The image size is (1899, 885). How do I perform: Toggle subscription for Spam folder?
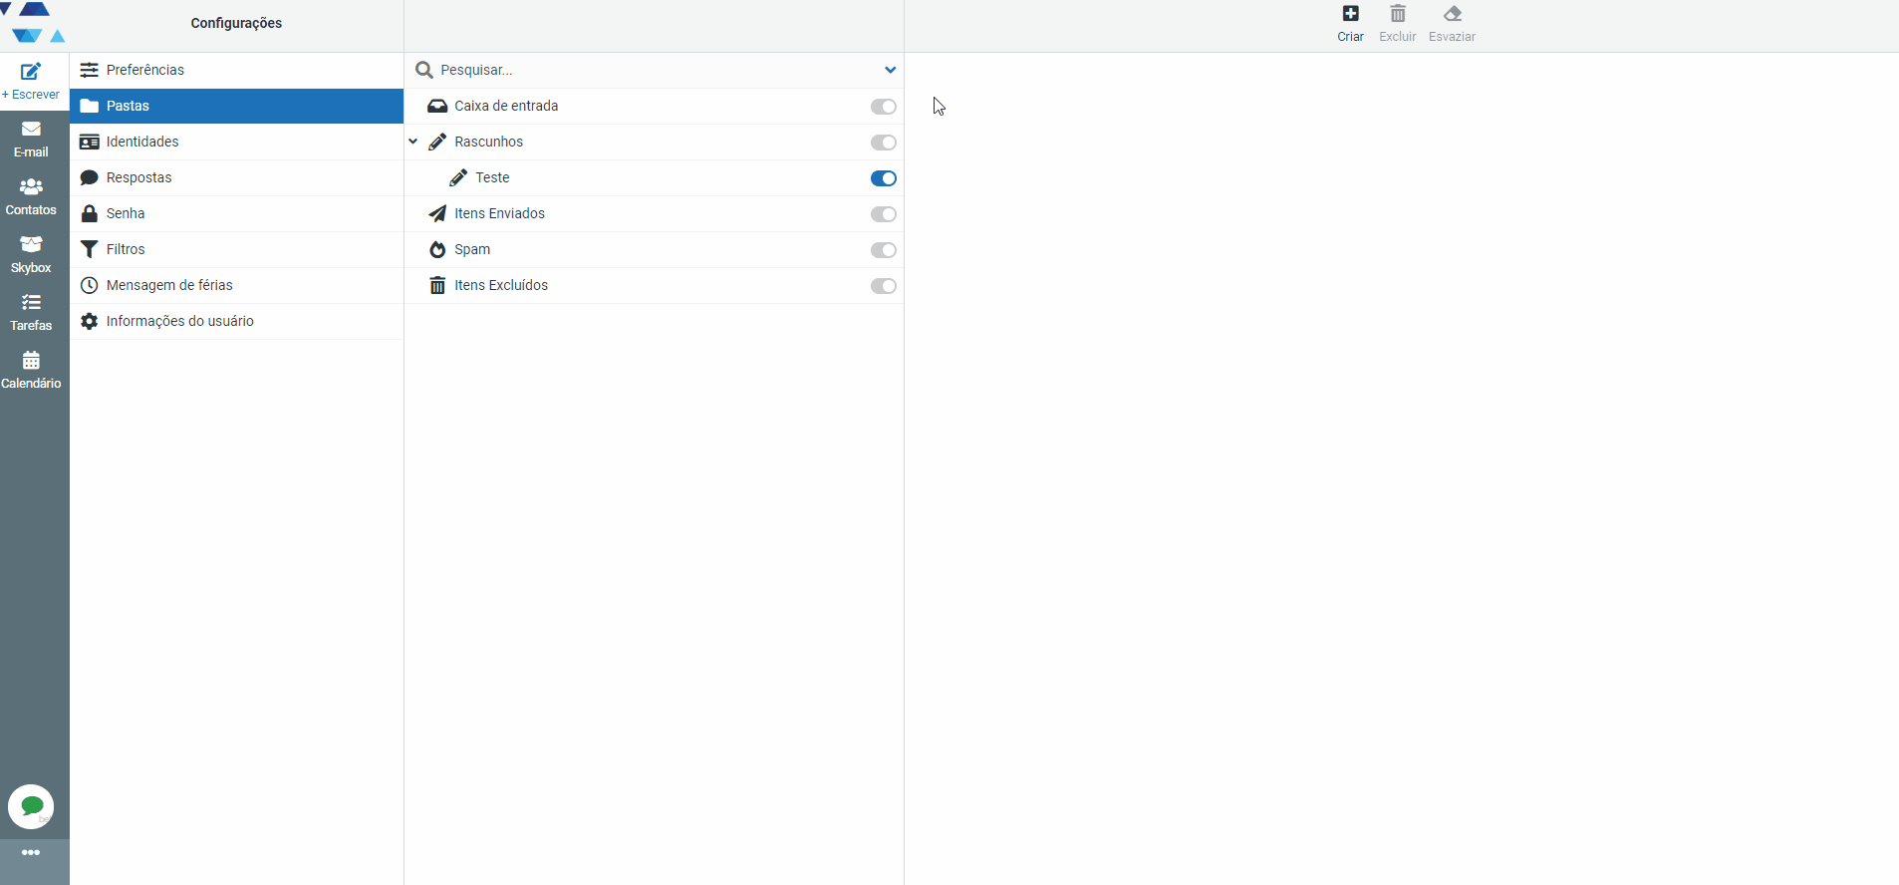[884, 250]
